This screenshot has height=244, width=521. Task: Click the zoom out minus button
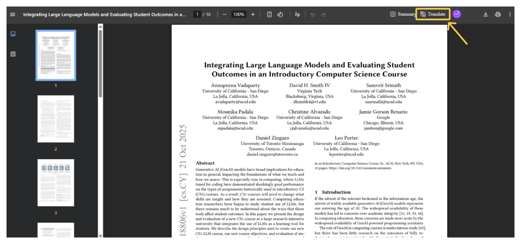224,14
